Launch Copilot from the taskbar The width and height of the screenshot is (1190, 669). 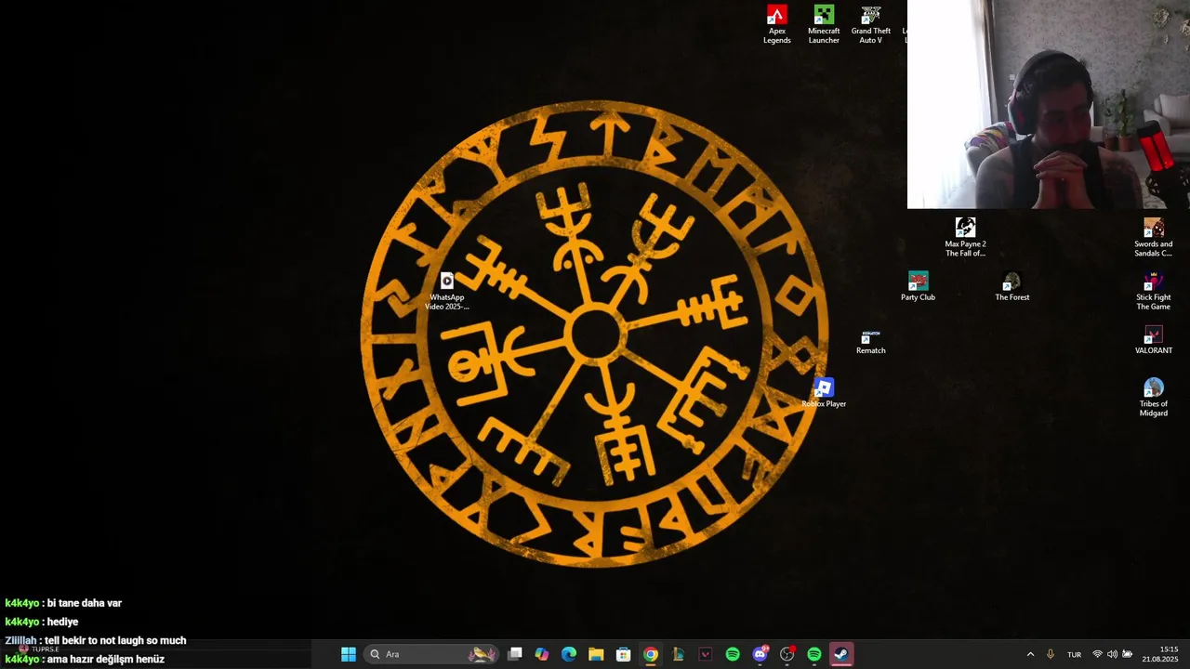(542, 654)
